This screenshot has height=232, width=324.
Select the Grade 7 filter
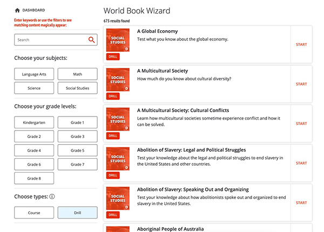[x=77, y=165]
